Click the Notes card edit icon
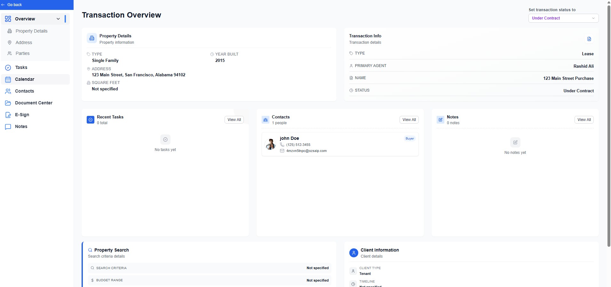611x287 pixels. click(440, 120)
